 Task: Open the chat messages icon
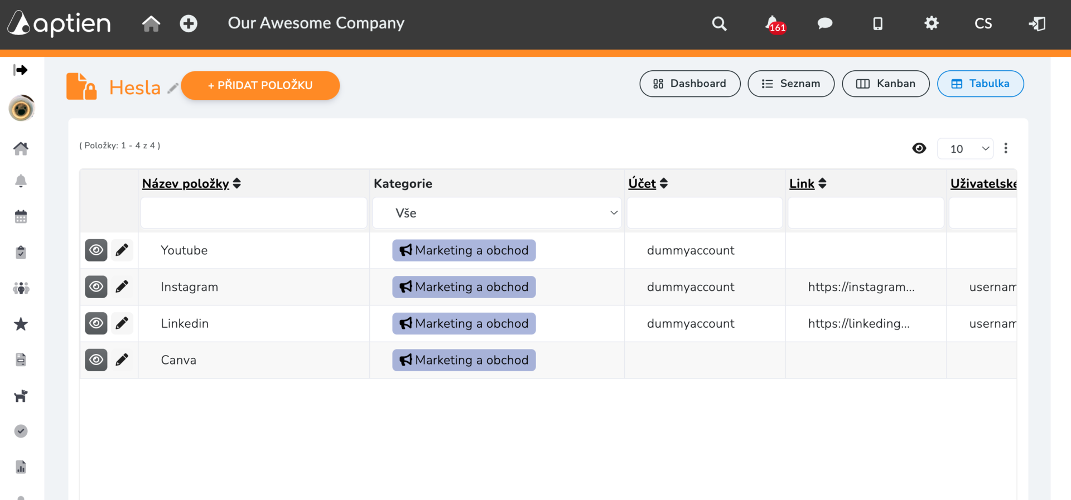coord(825,23)
